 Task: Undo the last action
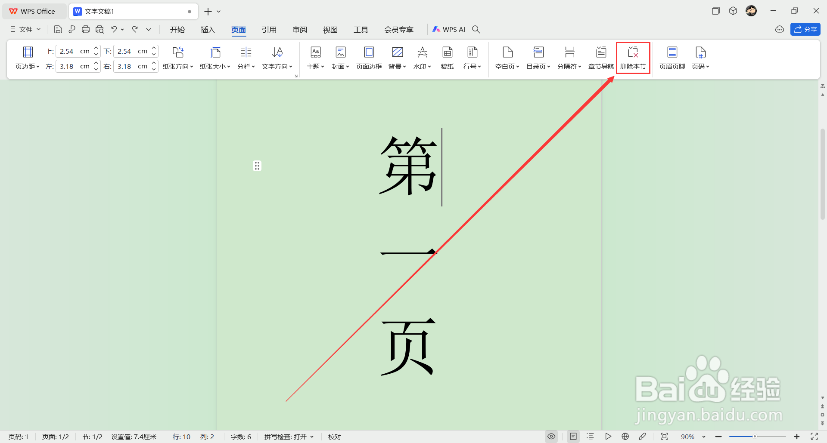(x=114, y=29)
